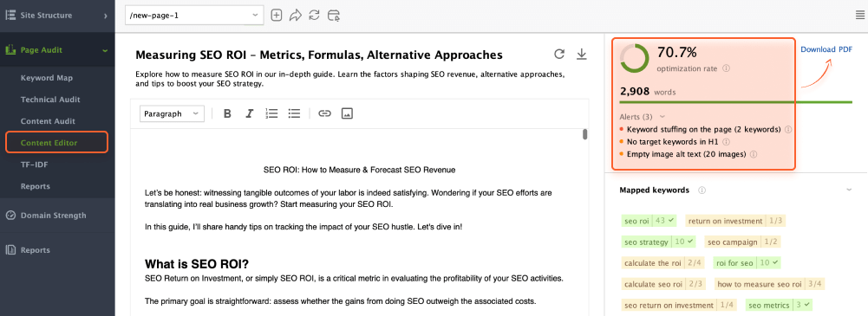Collapse the Page Audit section chevron

tap(105, 50)
